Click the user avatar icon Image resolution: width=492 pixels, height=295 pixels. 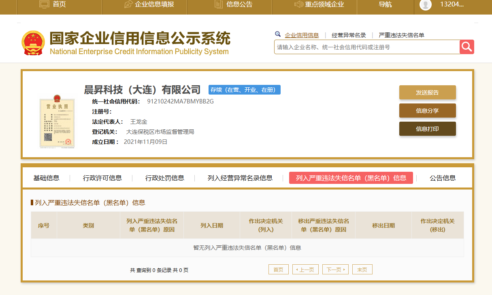click(x=425, y=4)
